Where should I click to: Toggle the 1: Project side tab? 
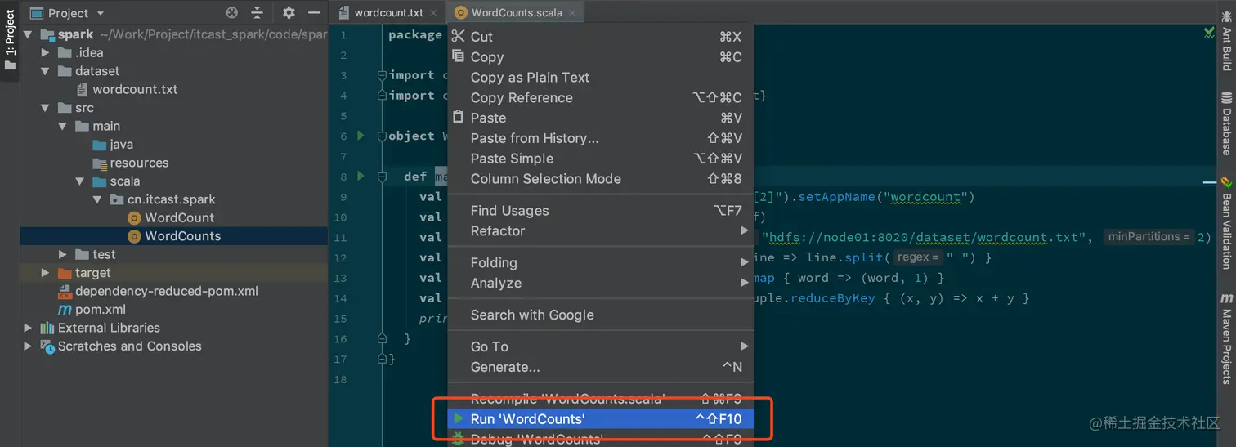(10, 39)
